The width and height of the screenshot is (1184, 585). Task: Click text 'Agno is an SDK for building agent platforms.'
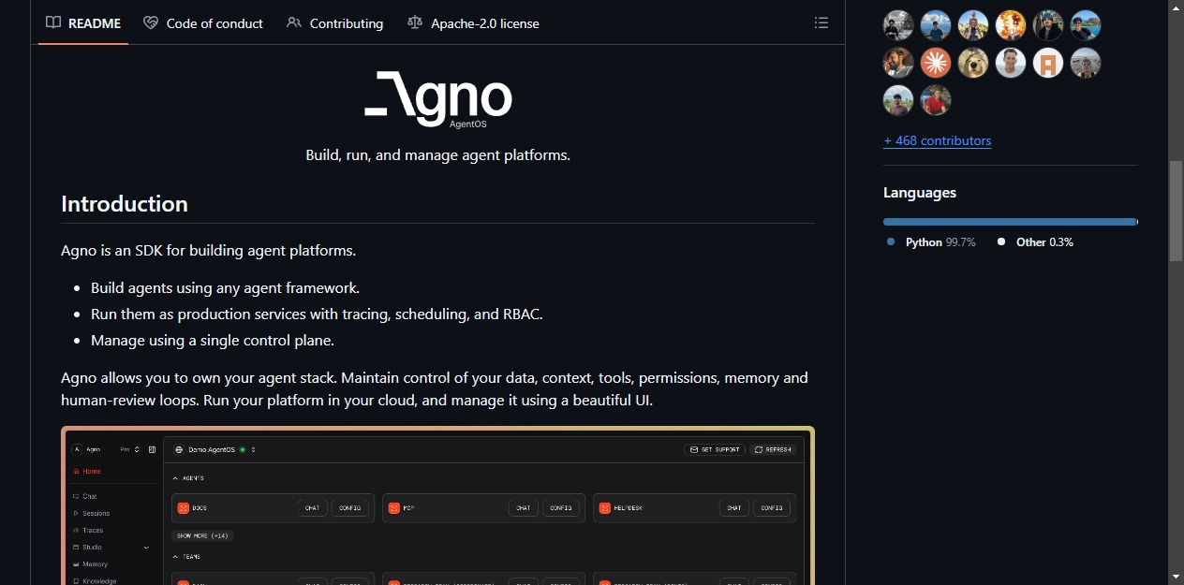tap(208, 251)
